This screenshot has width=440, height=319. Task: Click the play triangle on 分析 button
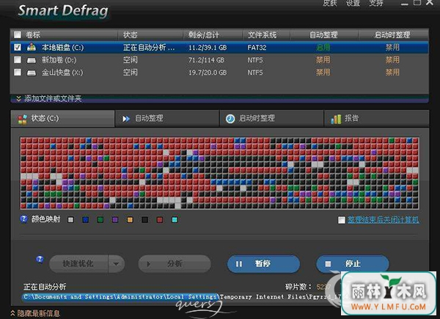pyautogui.click(x=149, y=264)
